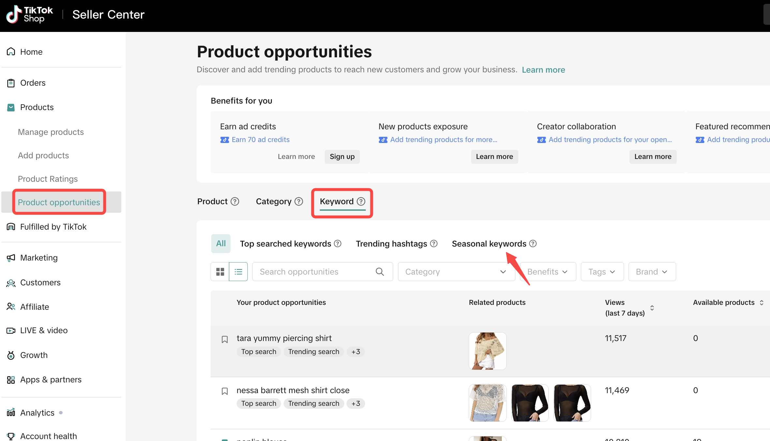Select Top searched keywords filter
This screenshot has width=770, height=441.
286,244
